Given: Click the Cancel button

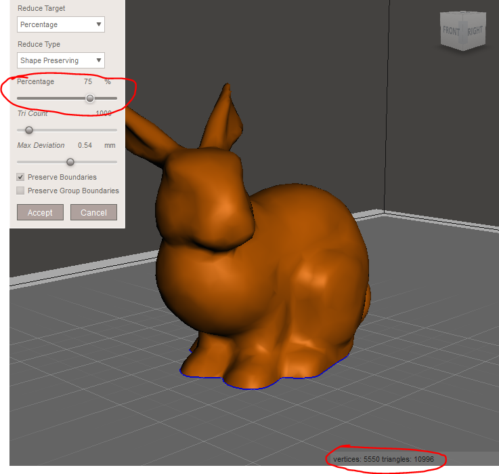Looking at the screenshot, I should click(x=93, y=212).
